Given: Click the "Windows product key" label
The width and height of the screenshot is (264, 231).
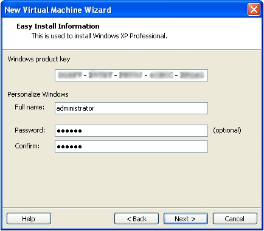Looking at the screenshot, I should (39, 59).
